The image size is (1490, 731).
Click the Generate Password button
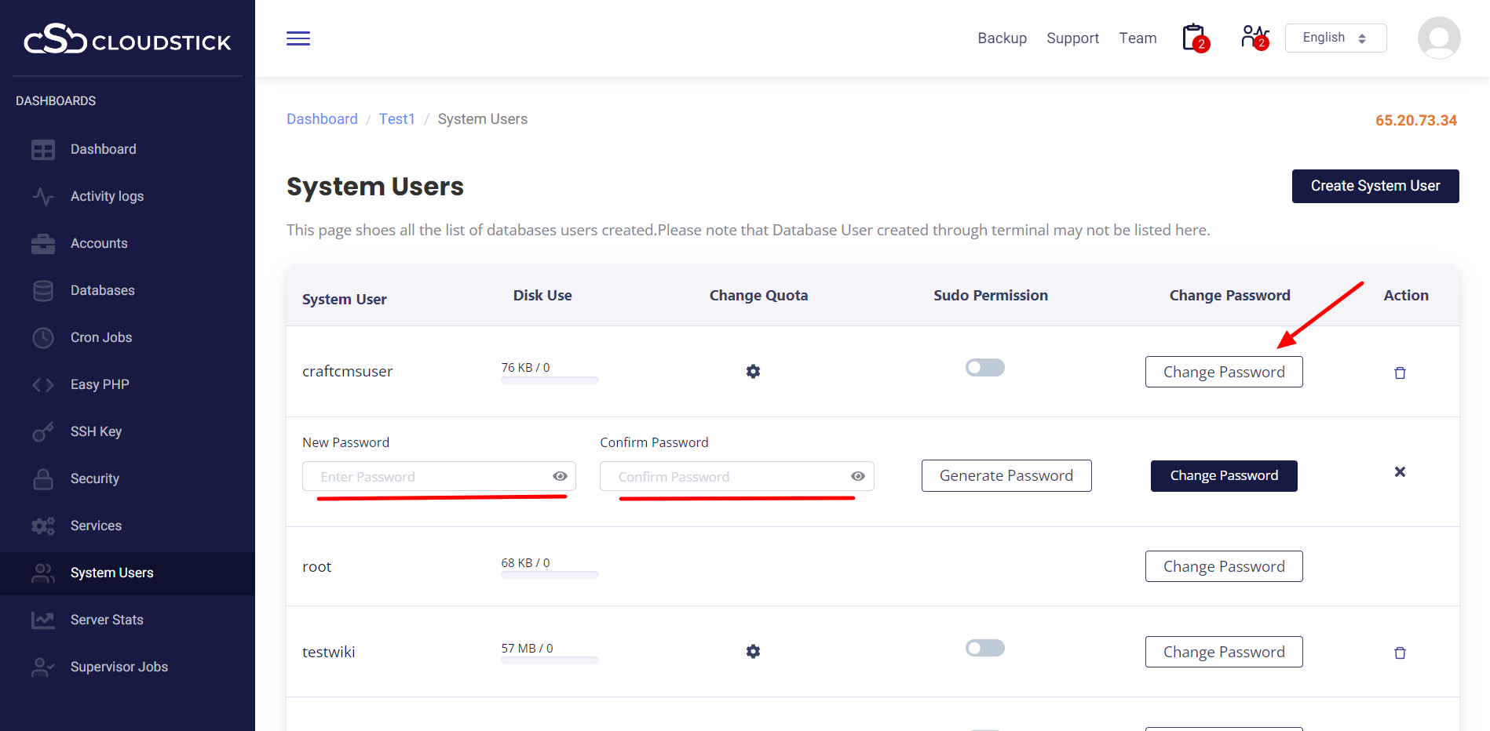[x=1006, y=476]
